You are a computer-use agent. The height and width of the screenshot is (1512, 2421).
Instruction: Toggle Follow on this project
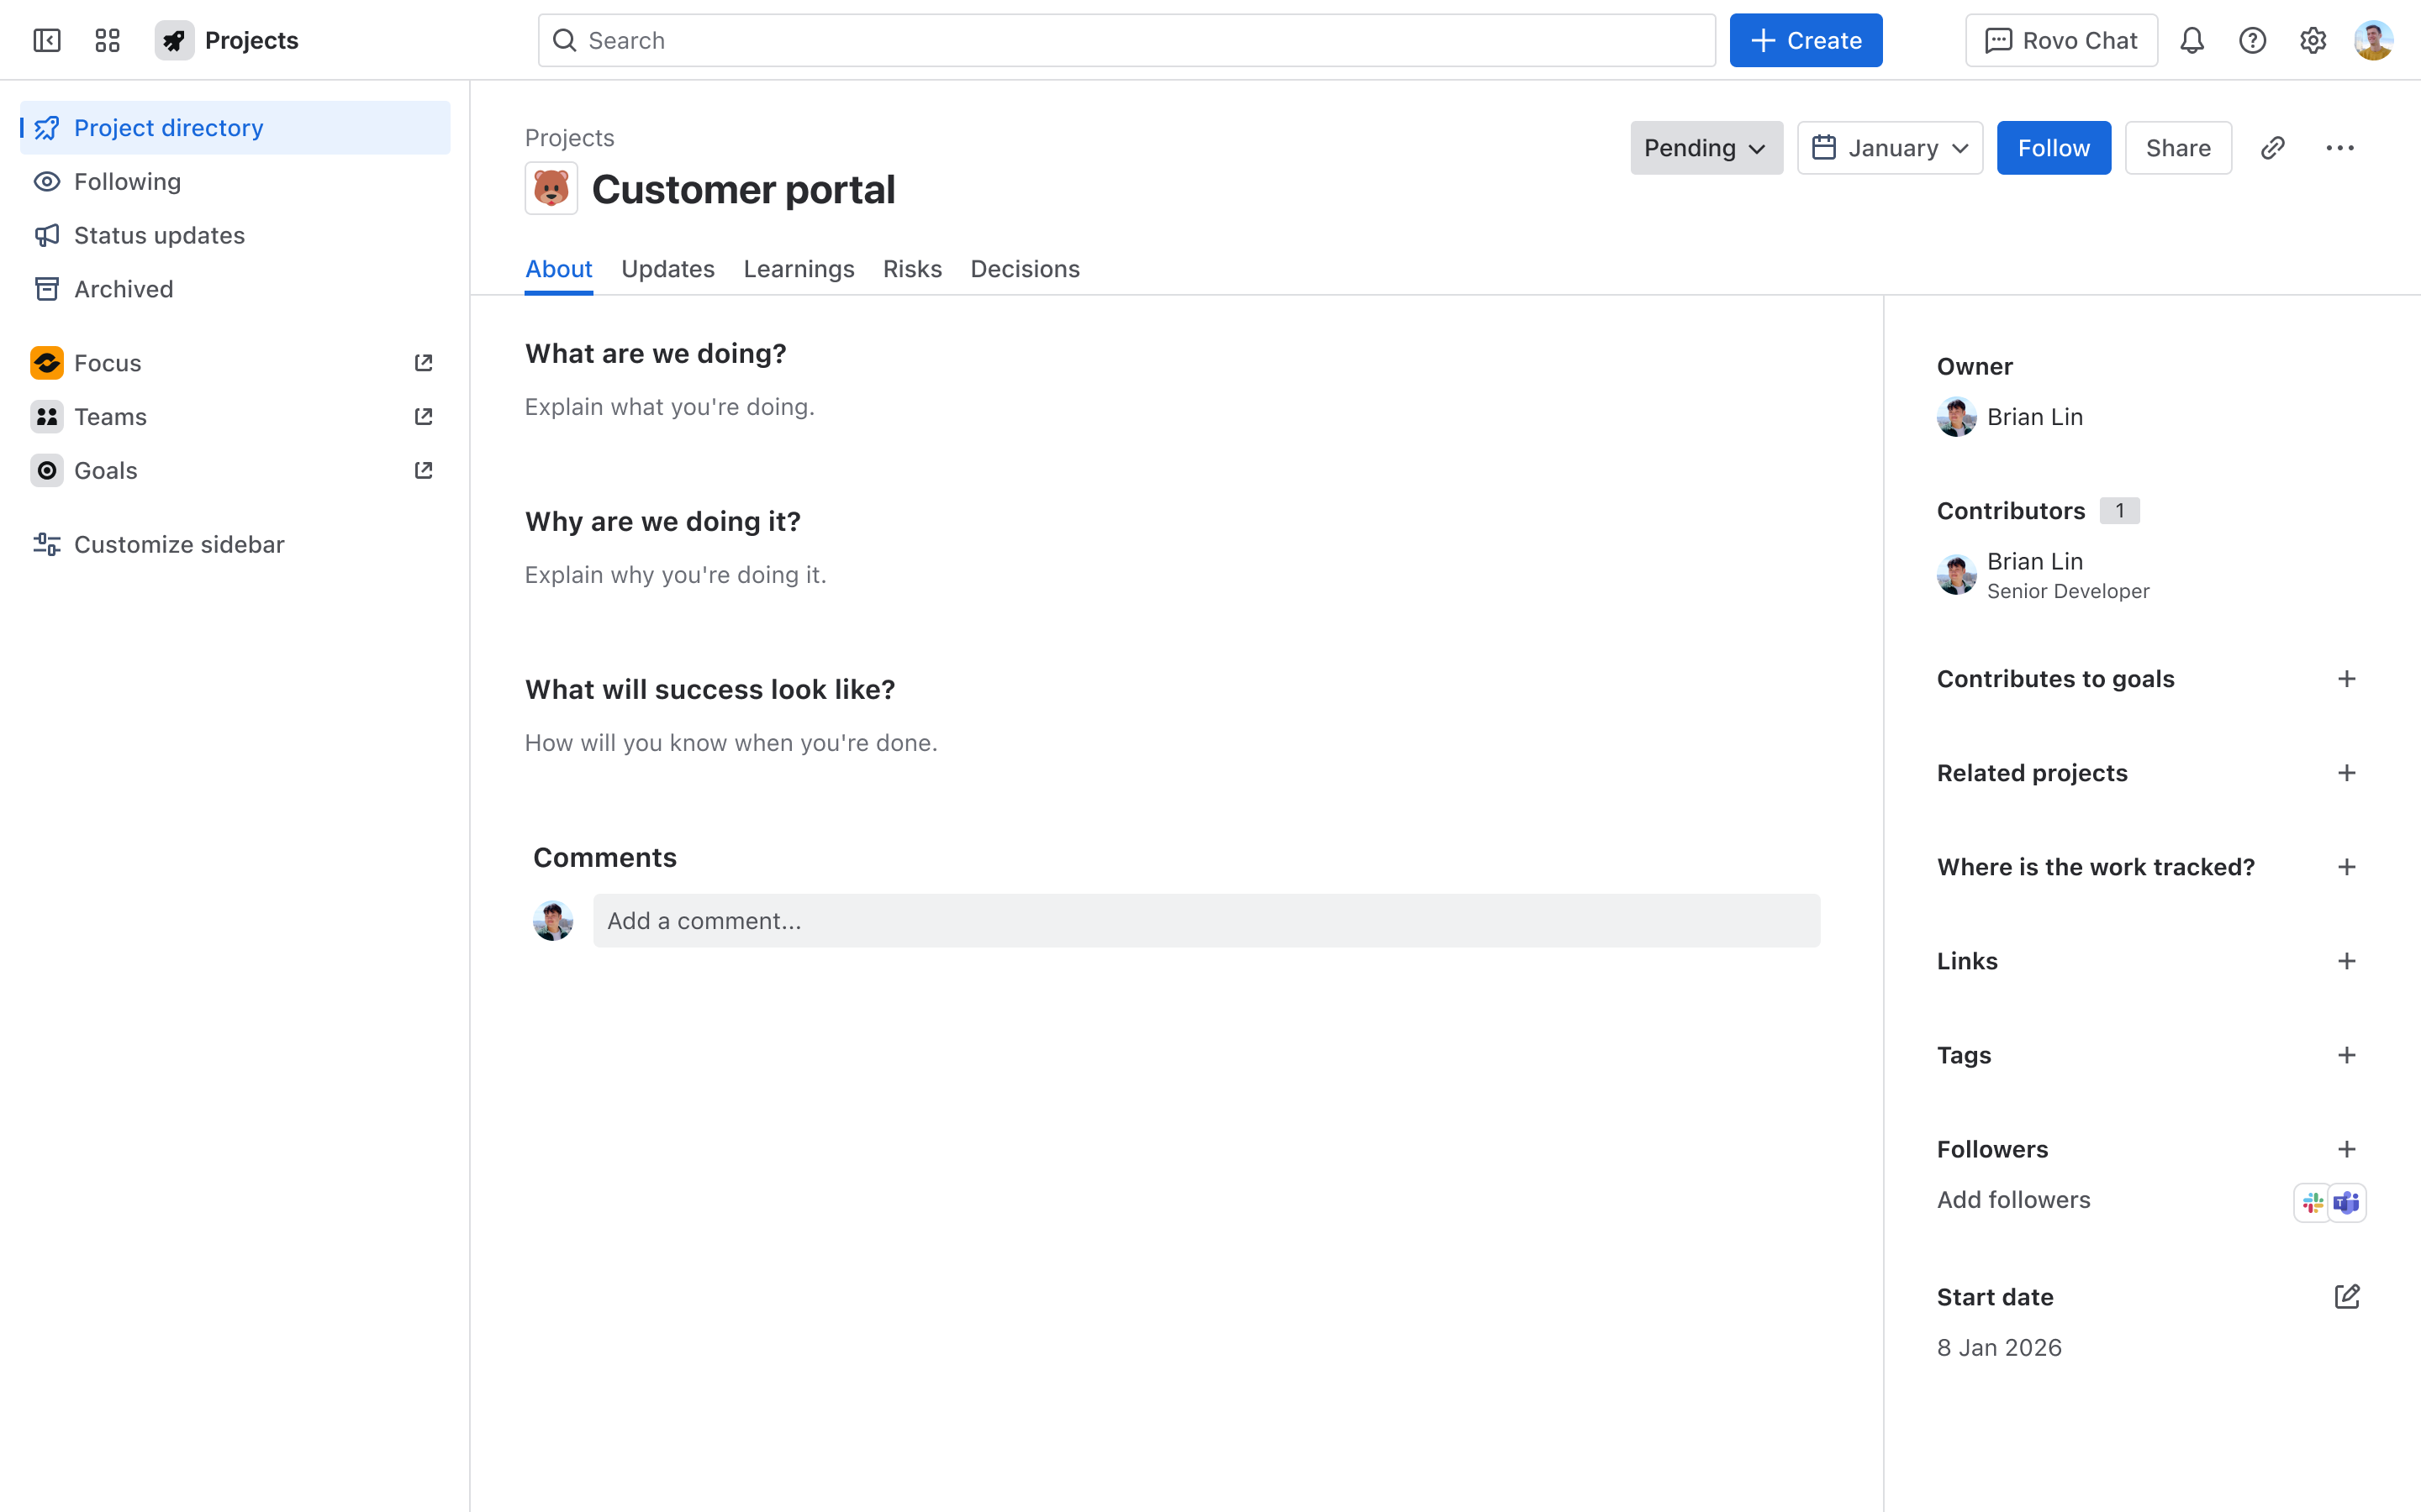2053,148
